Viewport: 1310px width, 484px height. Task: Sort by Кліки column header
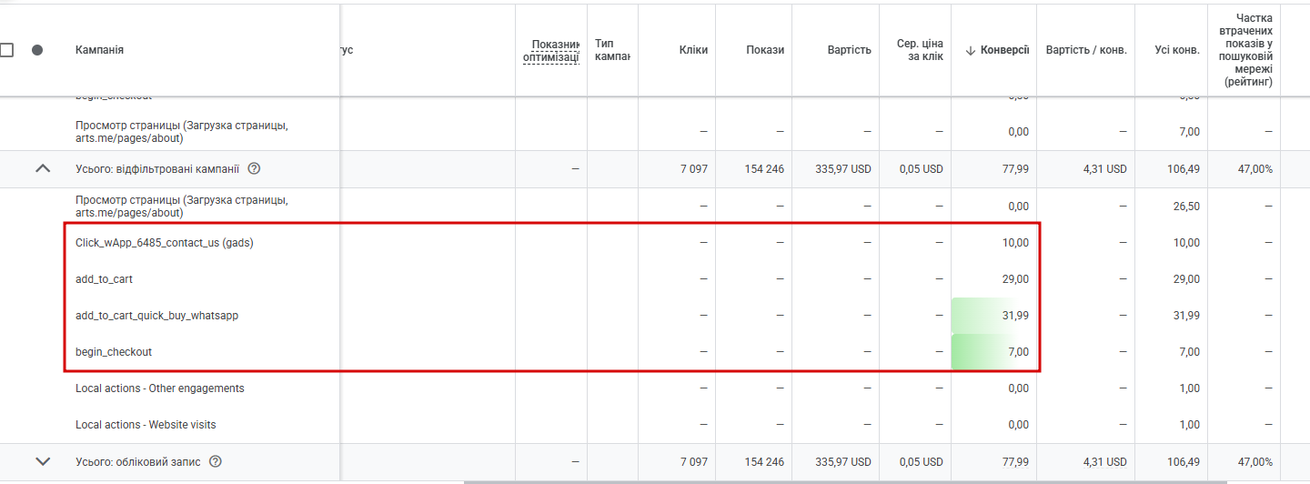click(693, 50)
